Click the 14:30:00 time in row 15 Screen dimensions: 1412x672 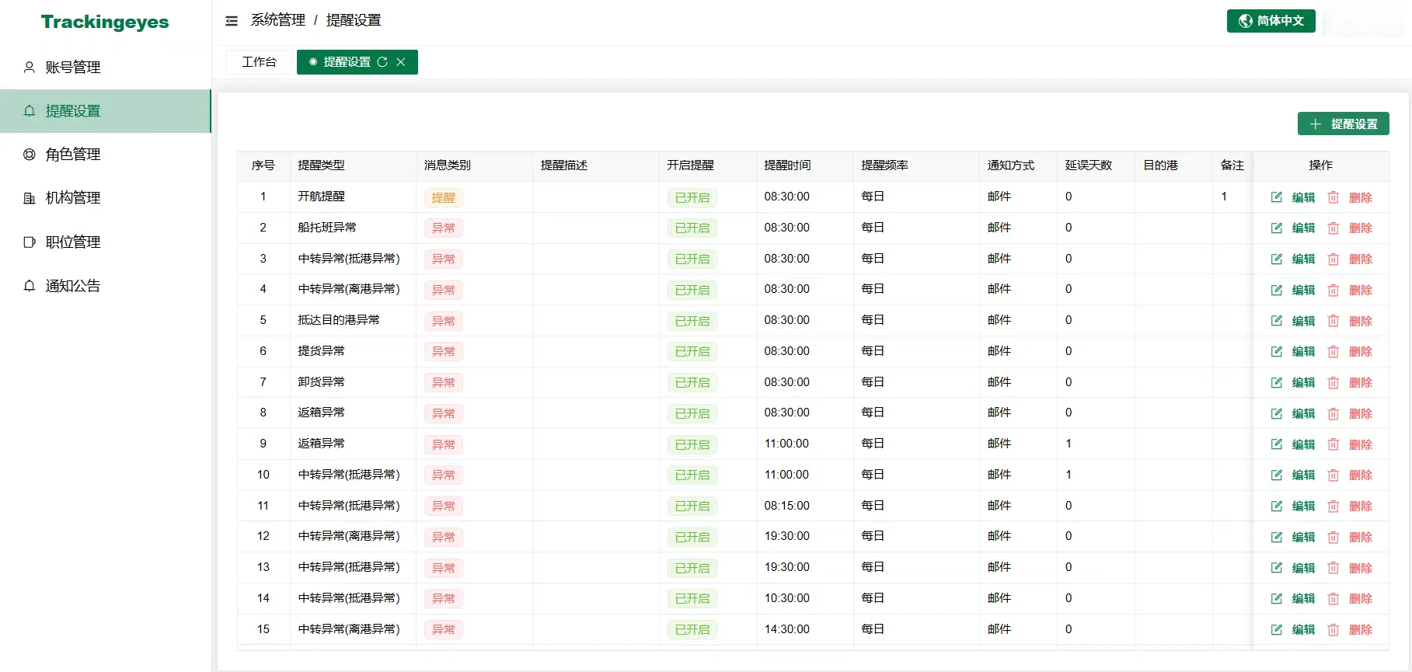click(x=786, y=629)
